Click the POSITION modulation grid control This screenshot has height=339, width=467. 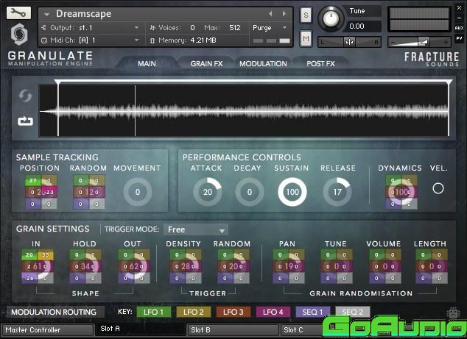[x=41, y=192]
